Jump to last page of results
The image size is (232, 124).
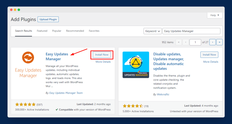click(219, 42)
